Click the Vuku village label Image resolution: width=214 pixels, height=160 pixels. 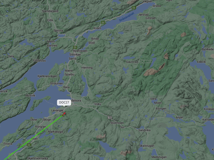tap(98, 104)
